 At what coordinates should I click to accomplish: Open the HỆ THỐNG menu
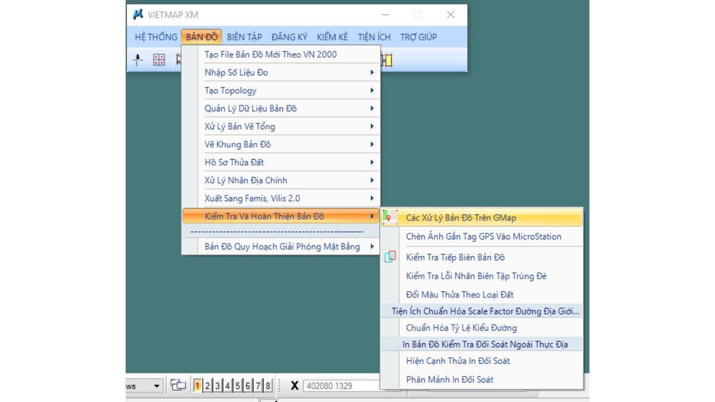pos(156,37)
